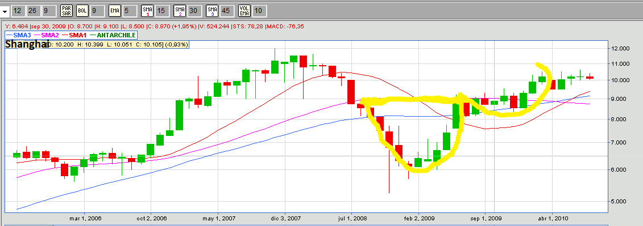The image size is (643, 226).
Task: Edit the SMA 2 period field 30
Action: click(194, 11)
